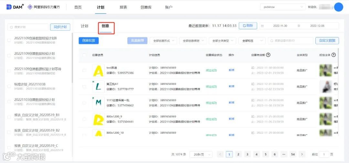Open the psdshow account dropdown

283,7
